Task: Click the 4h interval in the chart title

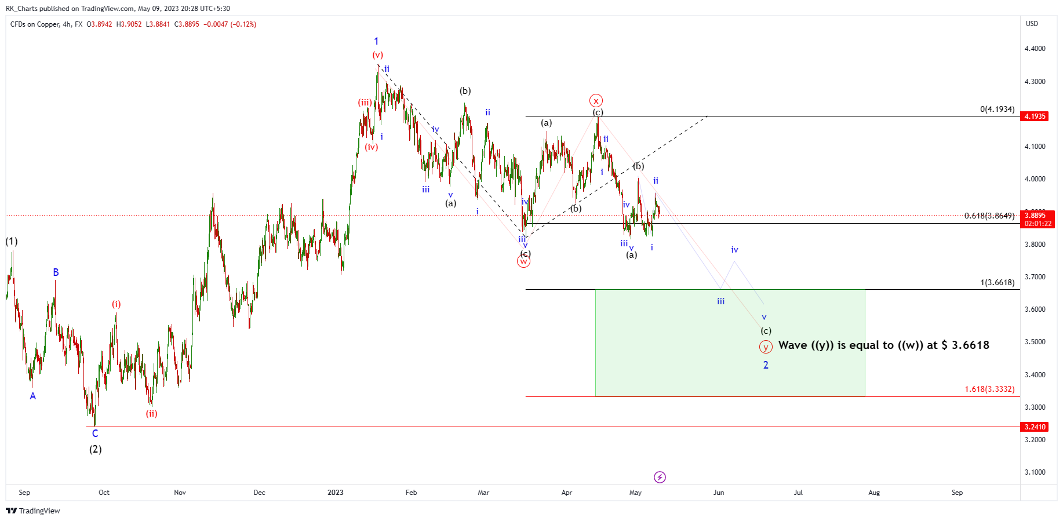Action: pos(67,24)
